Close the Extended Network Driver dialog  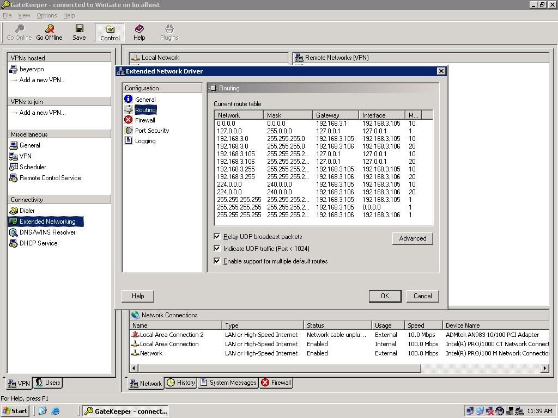pyautogui.click(x=441, y=71)
